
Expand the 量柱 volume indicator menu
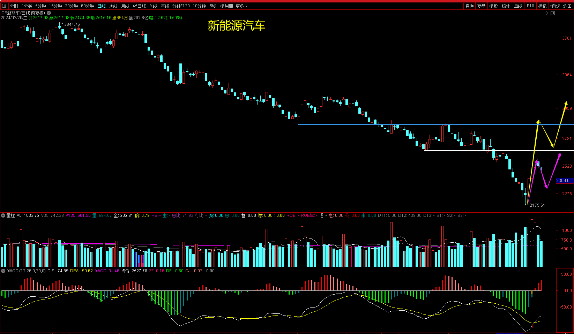pyautogui.click(x=3, y=215)
